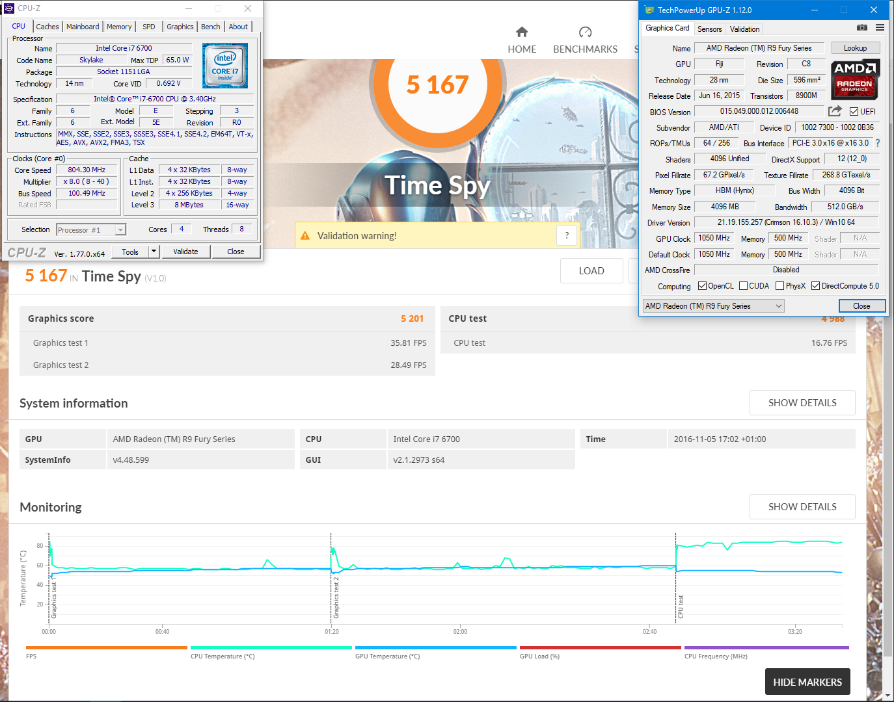894x702 pixels.
Task: Select the CPU Frequency legend color bar
Action: [x=766, y=648]
